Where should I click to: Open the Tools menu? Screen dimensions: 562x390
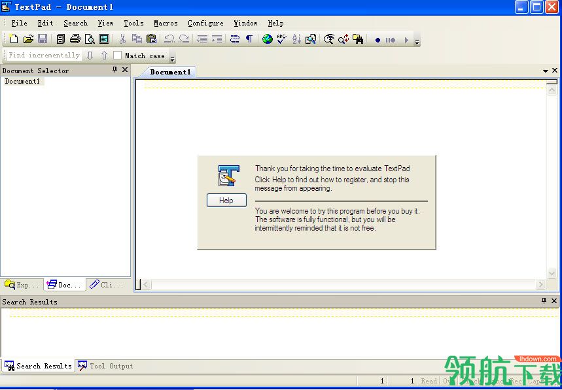133,24
